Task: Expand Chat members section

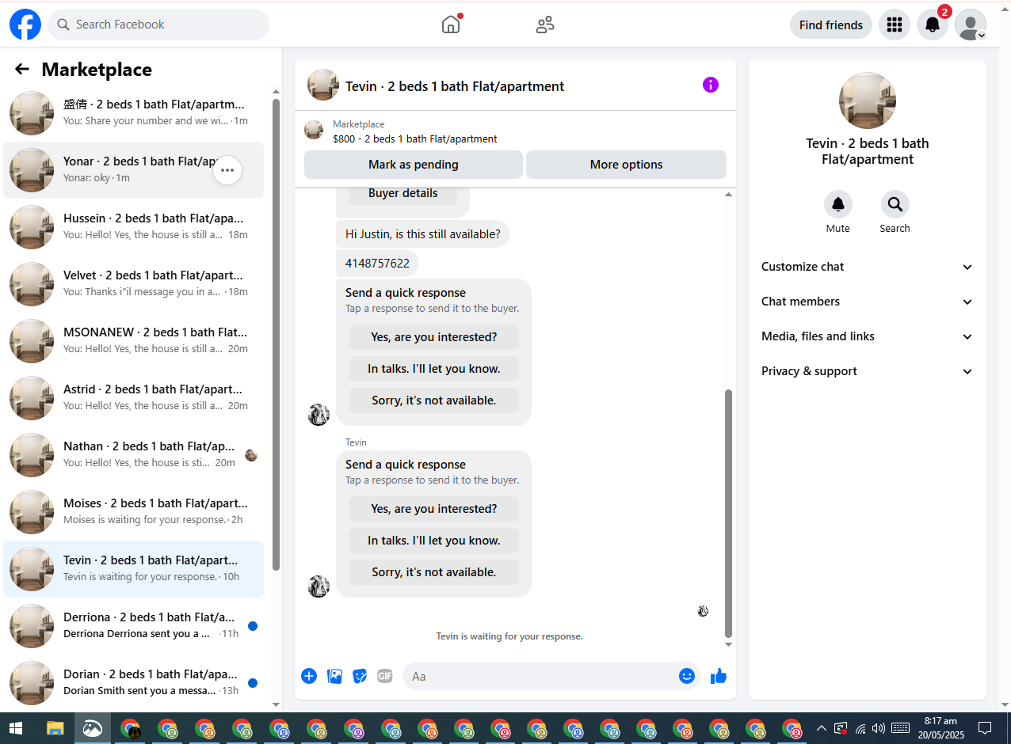Action: pyautogui.click(x=867, y=302)
